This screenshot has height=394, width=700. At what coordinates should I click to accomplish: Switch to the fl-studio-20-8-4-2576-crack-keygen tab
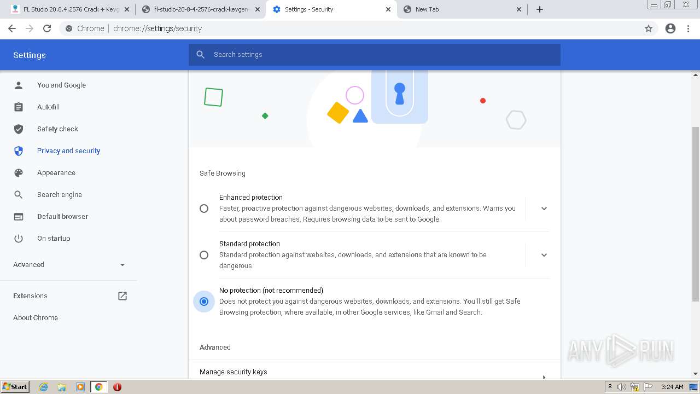tap(201, 9)
